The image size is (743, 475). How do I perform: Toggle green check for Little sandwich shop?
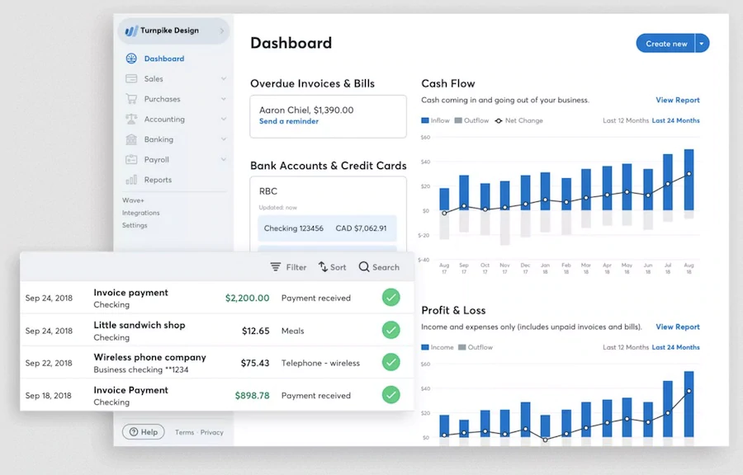pos(391,330)
